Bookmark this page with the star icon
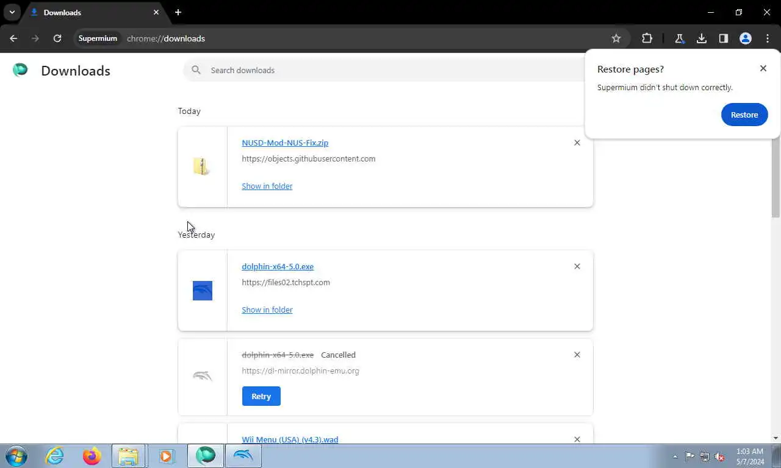781x468 pixels. coord(616,38)
